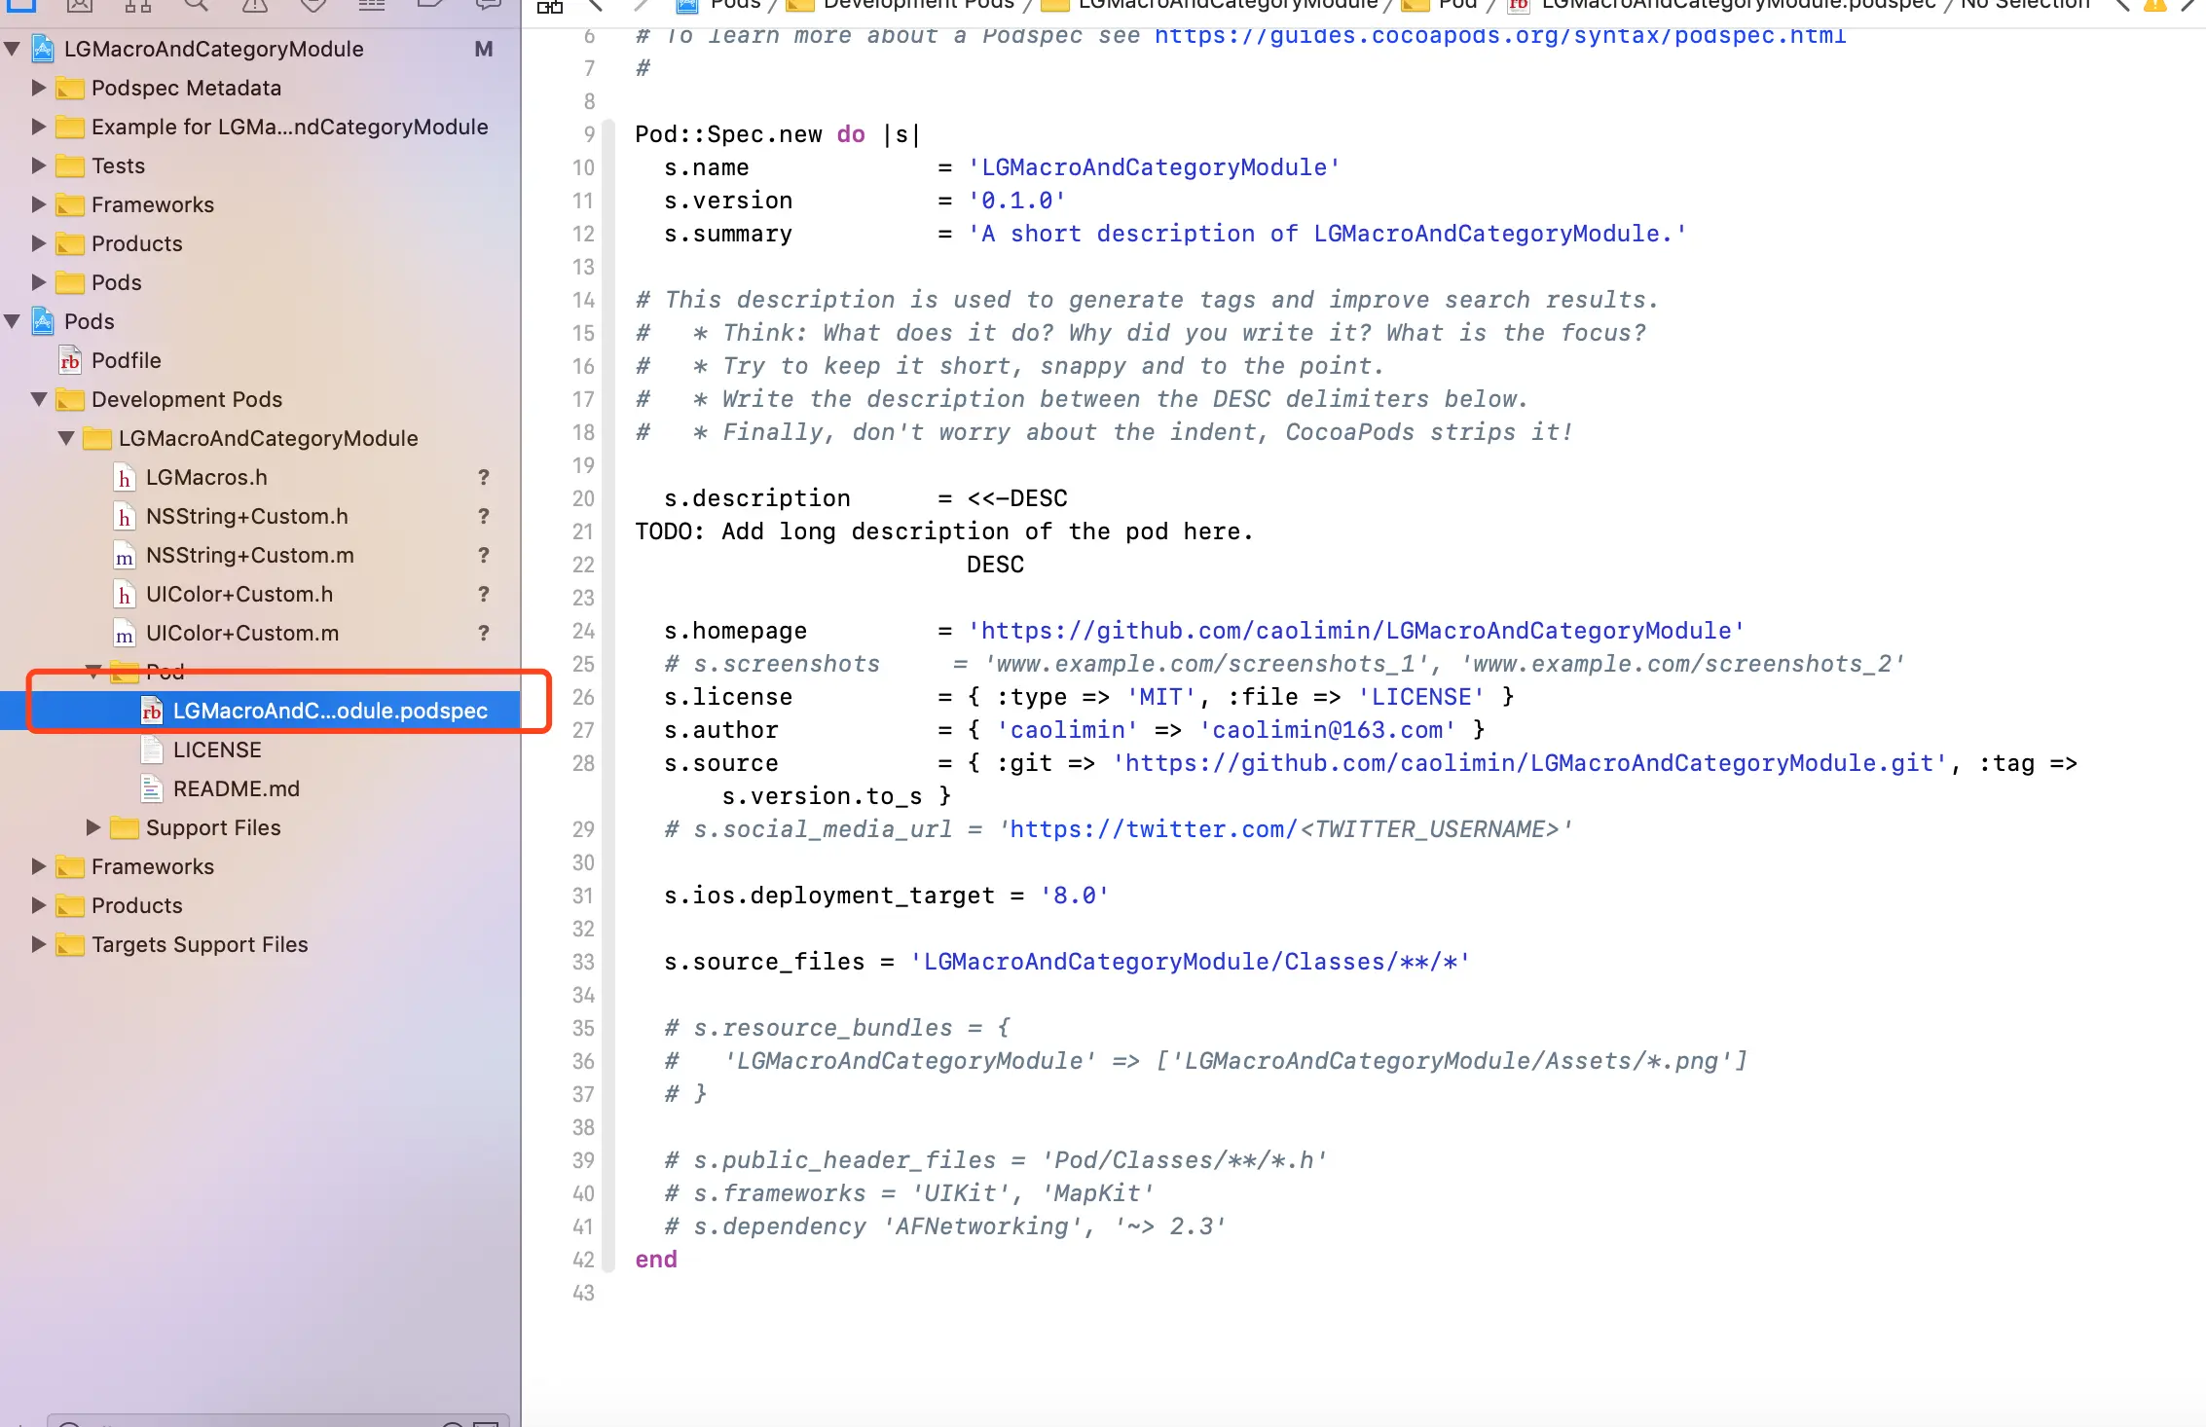2206x1427 pixels.
Task: Click the related items grid icon
Action: coord(550,6)
